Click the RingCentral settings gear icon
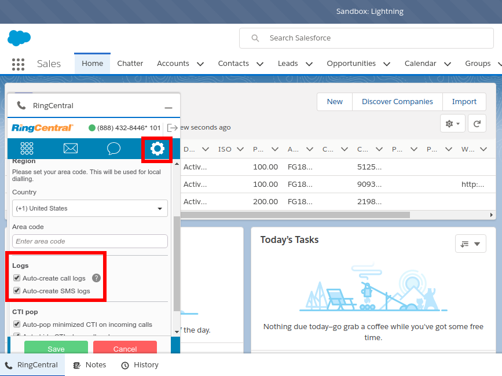 [157, 149]
